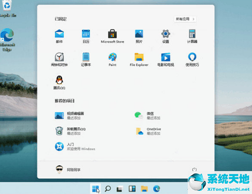Launch the Calculator (计算器) app
The height and width of the screenshot is (194, 252).
coord(192,36)
